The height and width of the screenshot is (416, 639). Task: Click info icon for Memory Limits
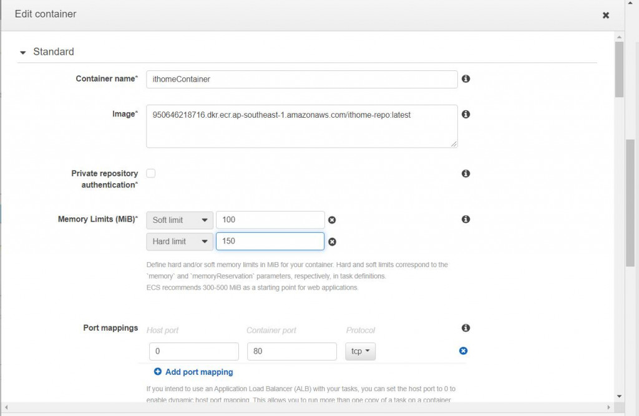(466, 219)
